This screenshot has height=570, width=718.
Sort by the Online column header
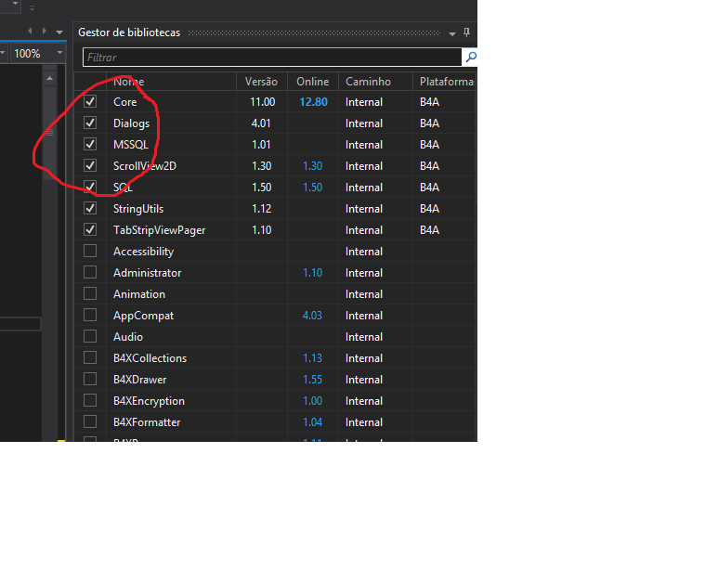pos(313,82)
